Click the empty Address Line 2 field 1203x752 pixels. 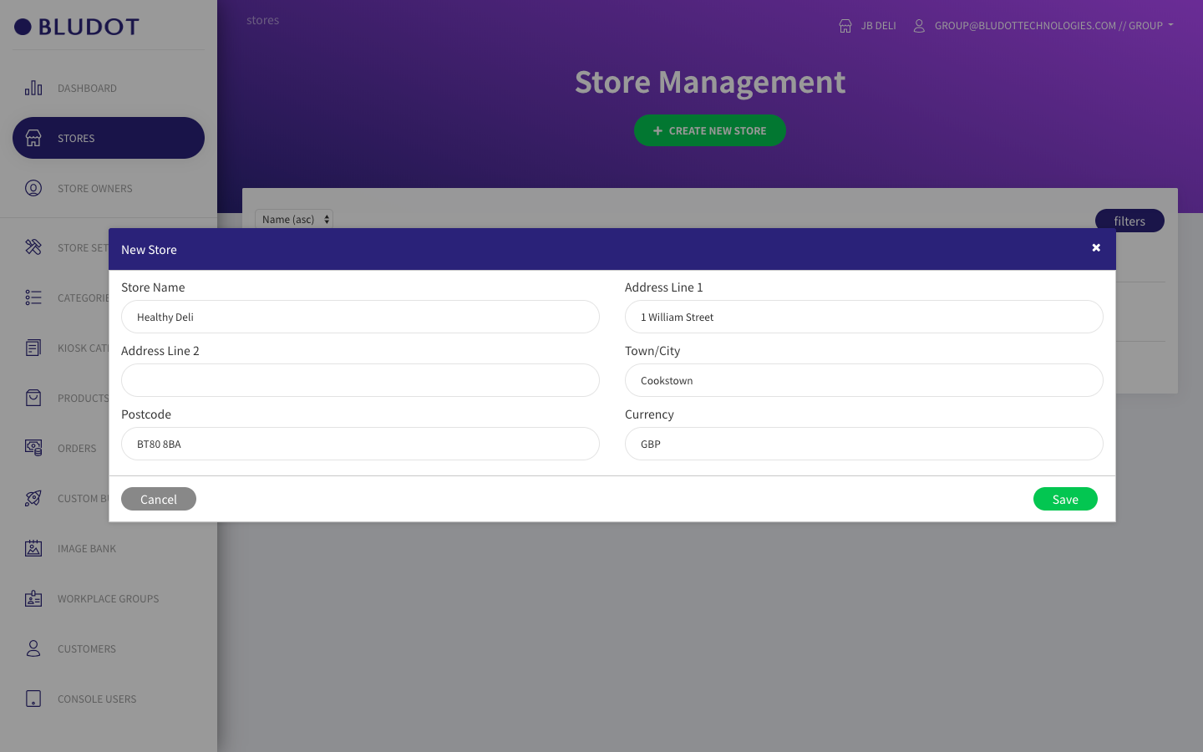pos(360,380)
